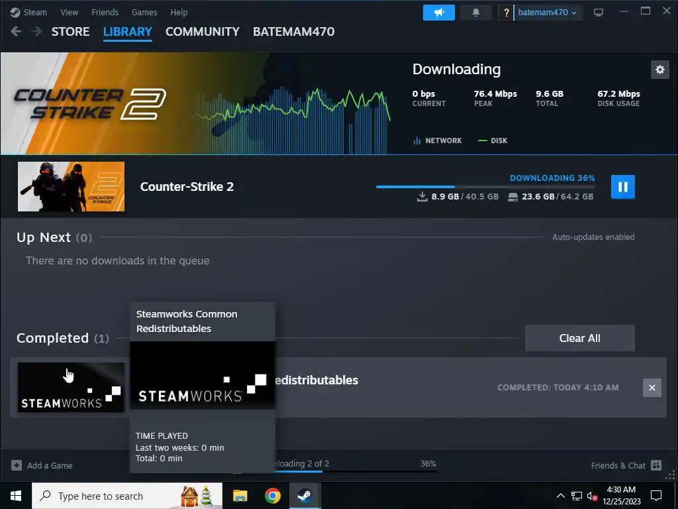Viewport: 678px width, 509px height.
Task: Open the network tray icon
Action: point(577,496)
